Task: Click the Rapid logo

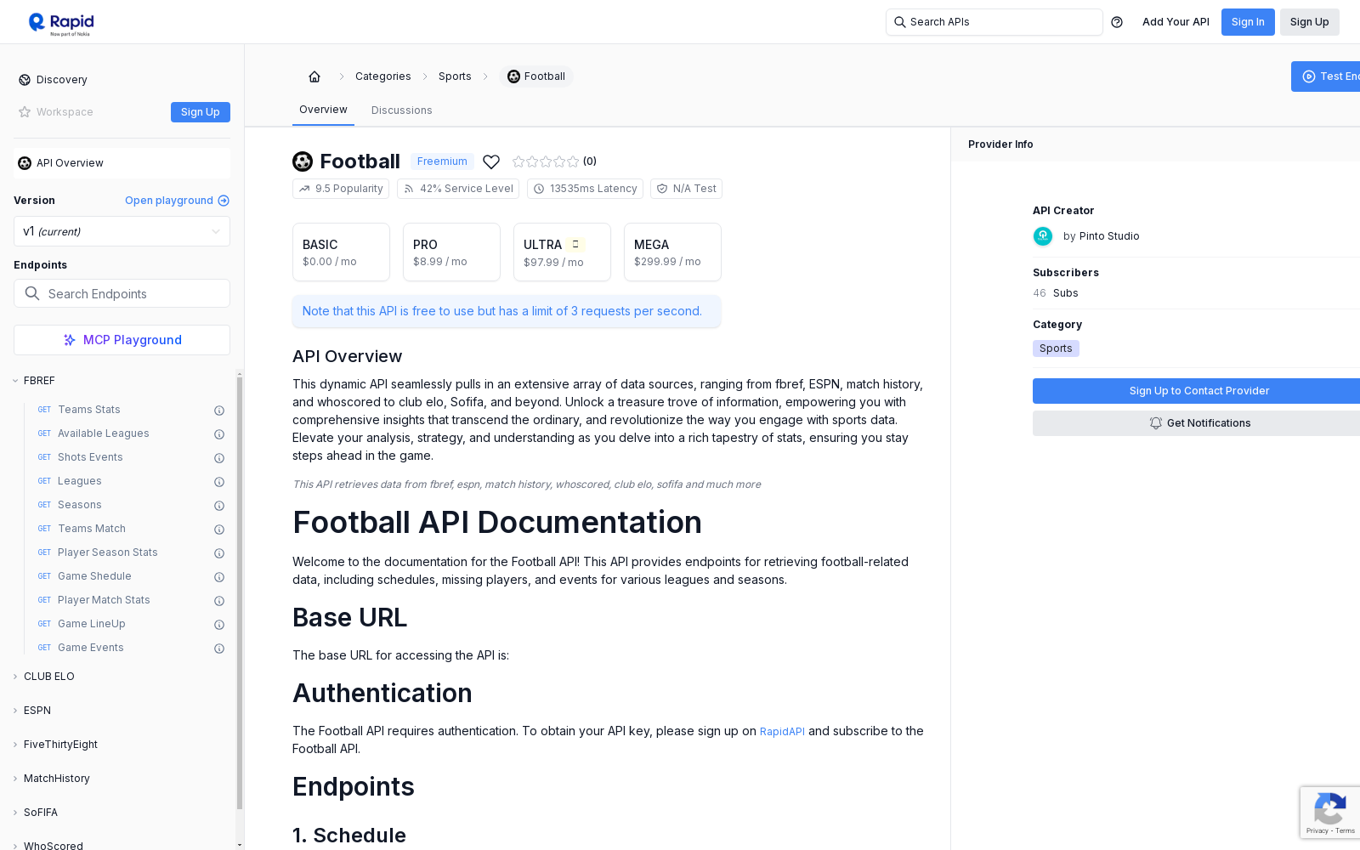Action: coord(61,23)
